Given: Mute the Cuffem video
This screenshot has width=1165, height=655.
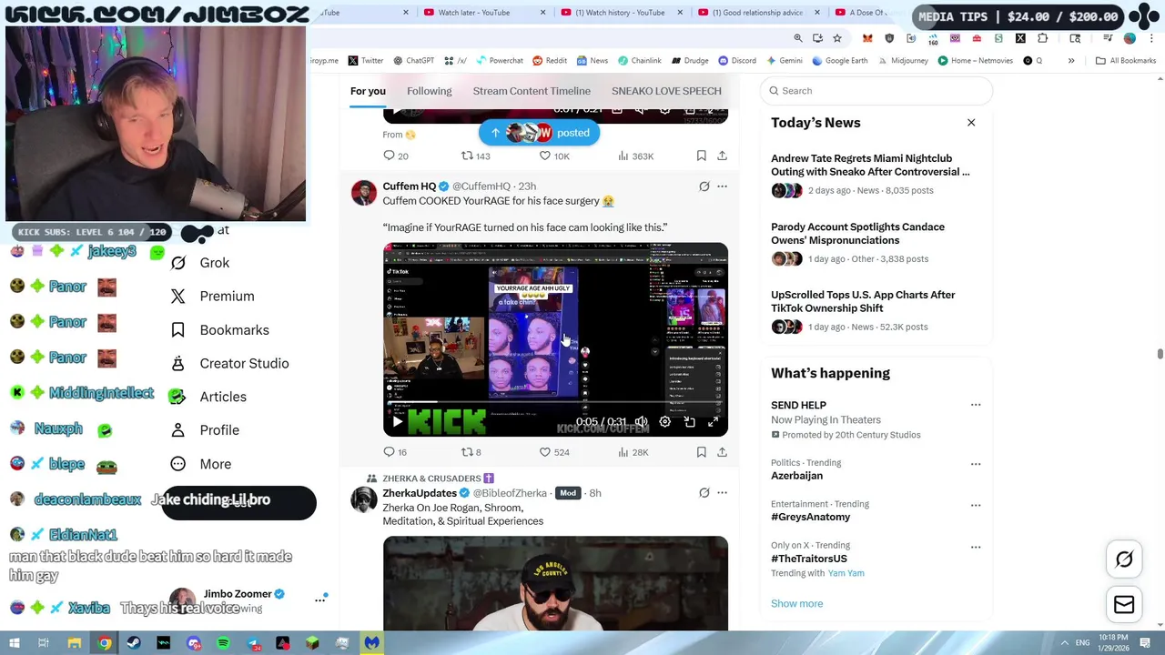Looking at the screenshot, I should (x=642, y=422).
